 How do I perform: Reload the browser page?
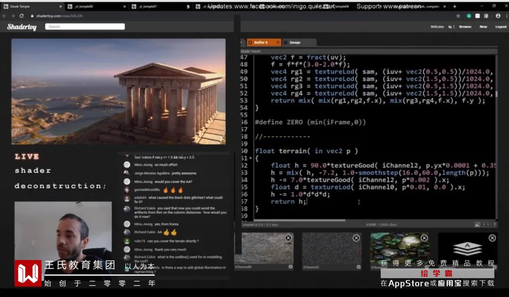click(21, 16)
